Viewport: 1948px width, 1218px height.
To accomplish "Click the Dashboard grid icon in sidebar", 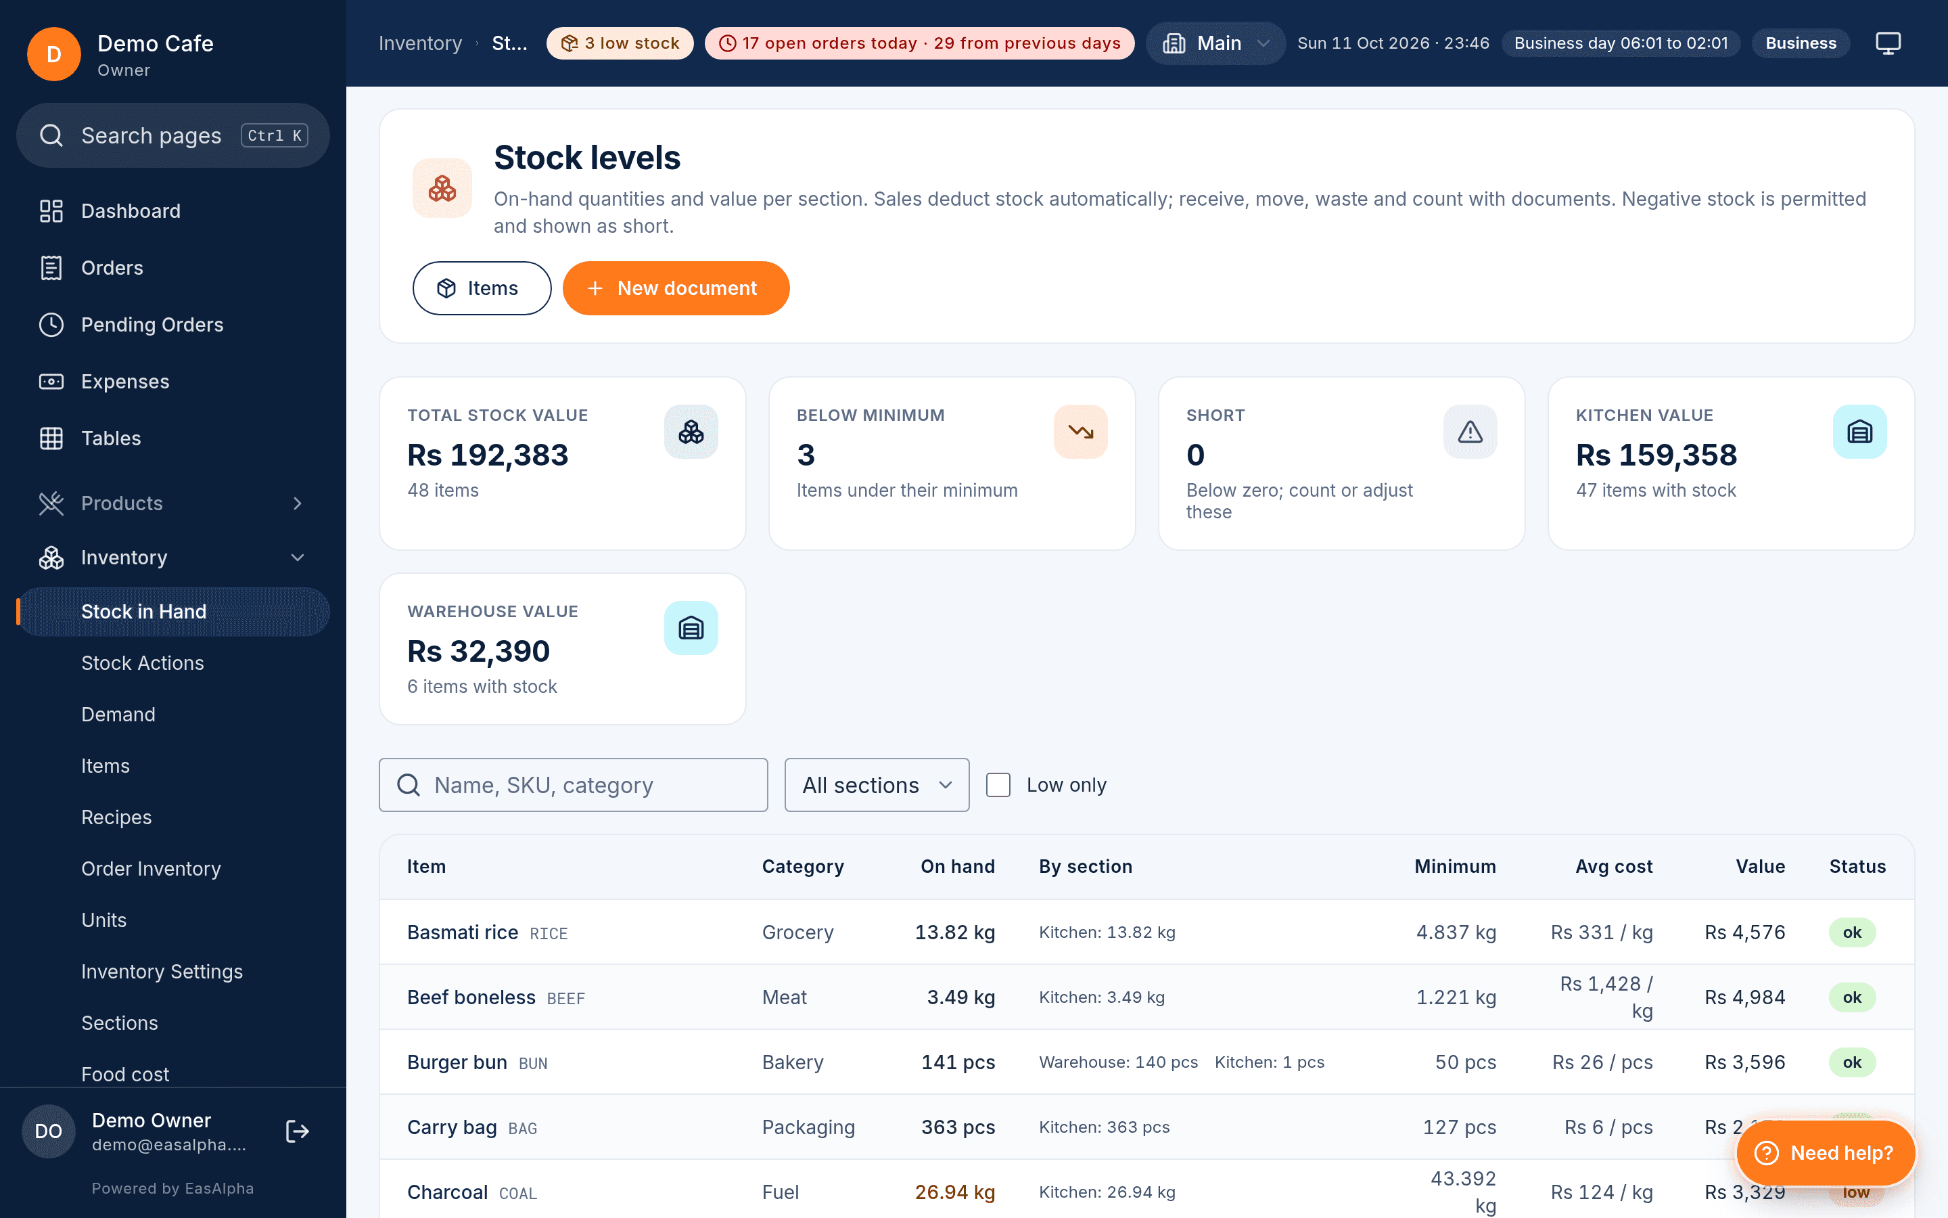I will pos(51,211).
